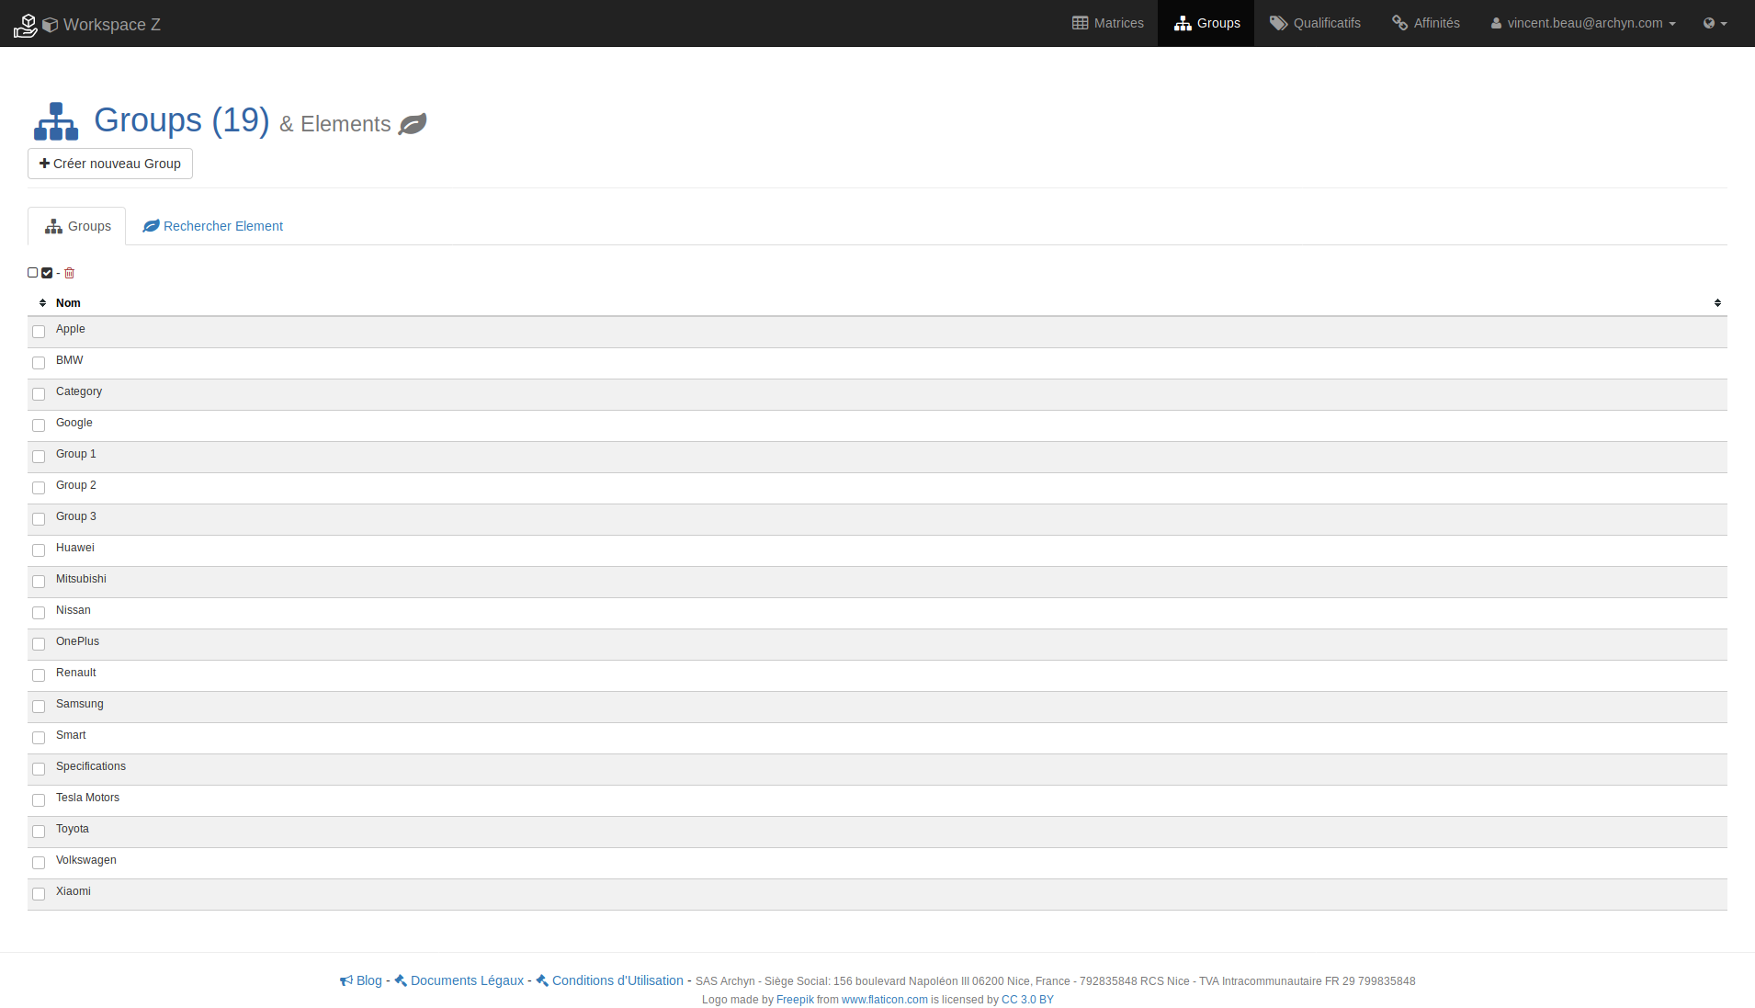The height and width of the screenshot is (1008, 1755).
Task: Open the Documents Légaux footer link
Action: (x=459, y=980)
